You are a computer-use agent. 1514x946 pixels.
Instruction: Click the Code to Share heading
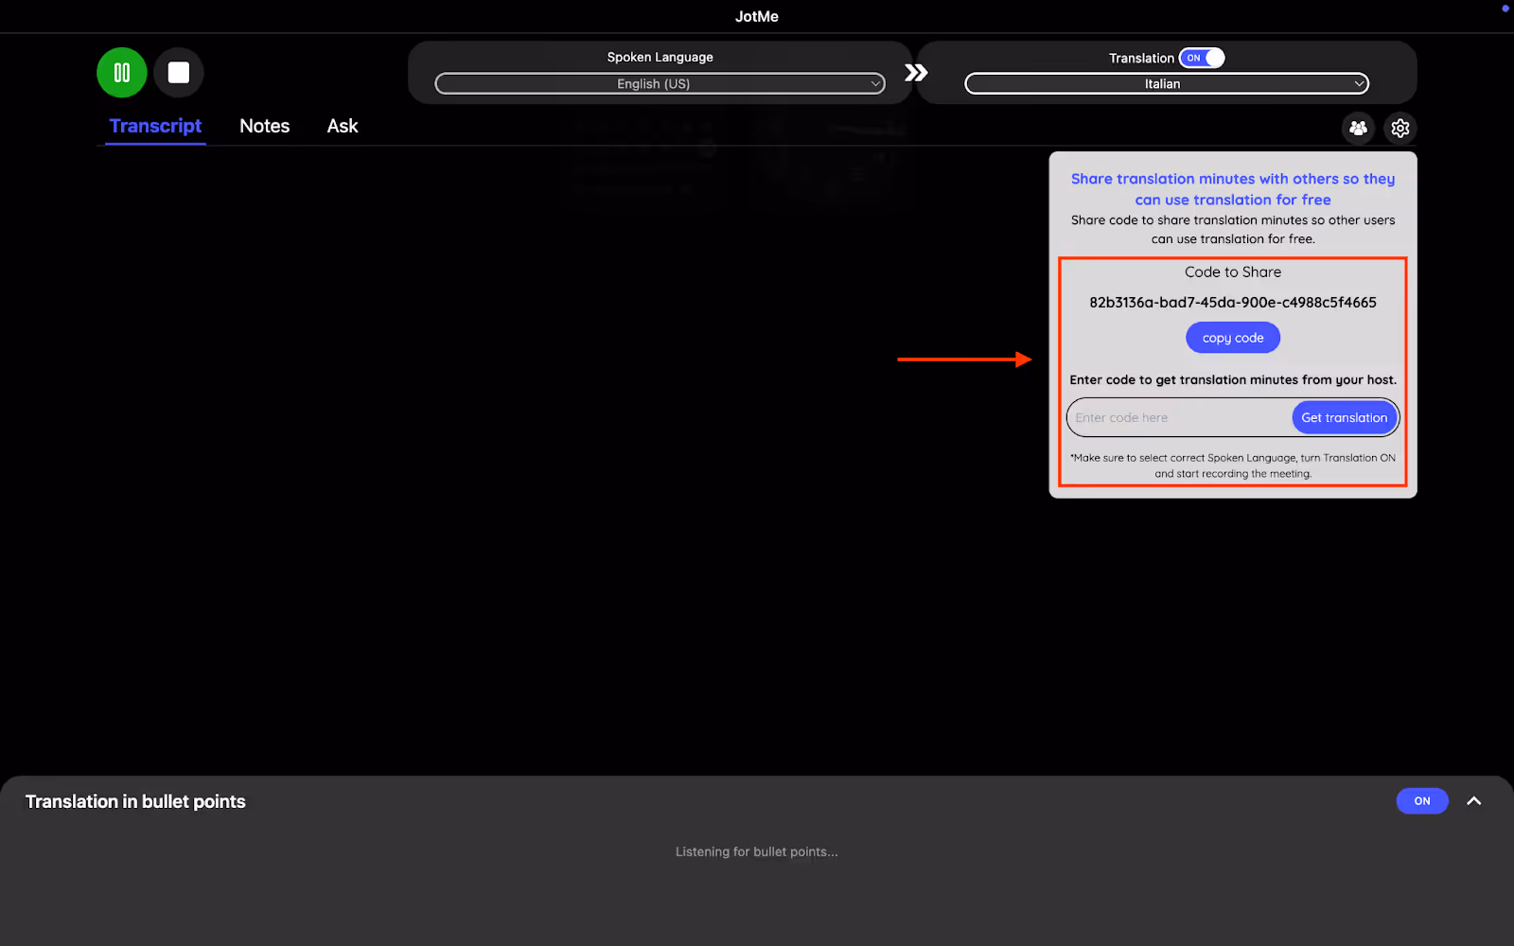point(1233,272)
